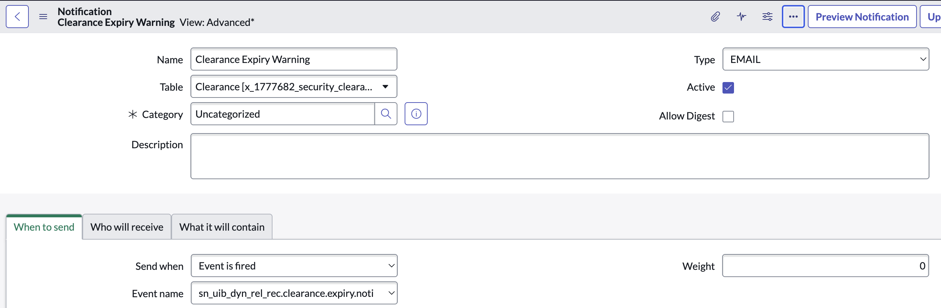Image resolution: width=941 pixels, height=308 pixels.
Task: Open the more options ellipsis button
Action: point(793,17)
